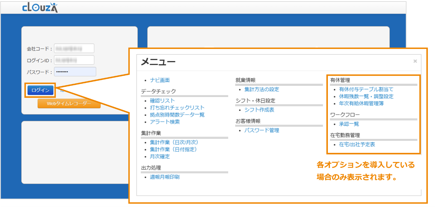Image resolution: width=435 pixels, height=207 pixels.
Task: Open 集計作業（日次/月次）
Action: point(174,142)
